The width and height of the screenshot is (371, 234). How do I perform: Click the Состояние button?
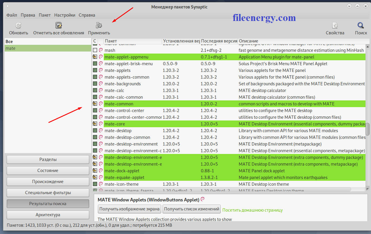[x=48, y=171]
